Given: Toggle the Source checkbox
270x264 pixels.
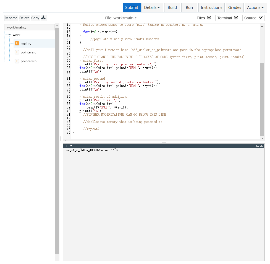Looking at the screenshot, I should (x=261, y=18).
